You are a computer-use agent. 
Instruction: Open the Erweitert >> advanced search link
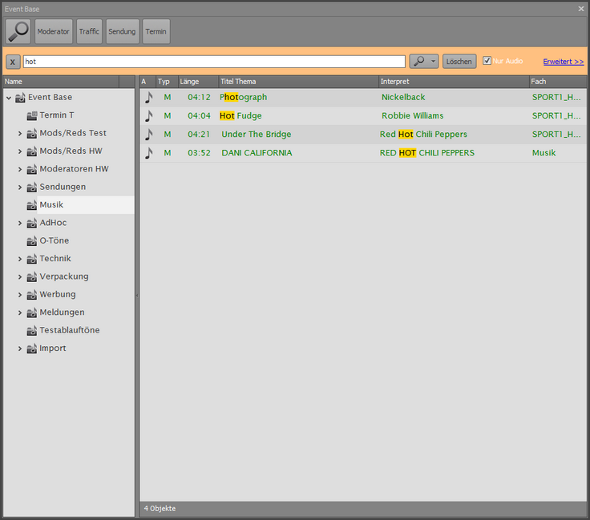click(x=563, y=61)
